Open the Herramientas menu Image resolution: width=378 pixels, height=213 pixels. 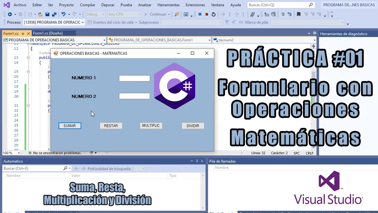point(168,5)
